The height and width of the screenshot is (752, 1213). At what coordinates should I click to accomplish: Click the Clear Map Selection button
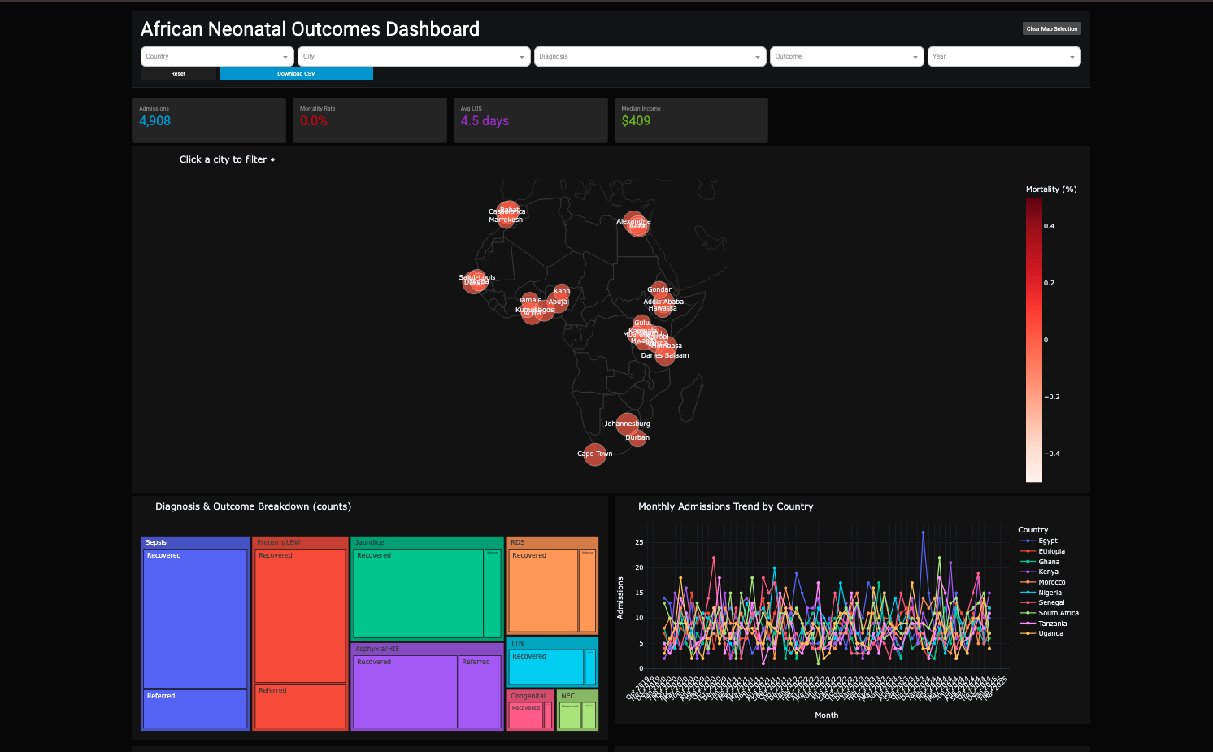point(1051,28)
